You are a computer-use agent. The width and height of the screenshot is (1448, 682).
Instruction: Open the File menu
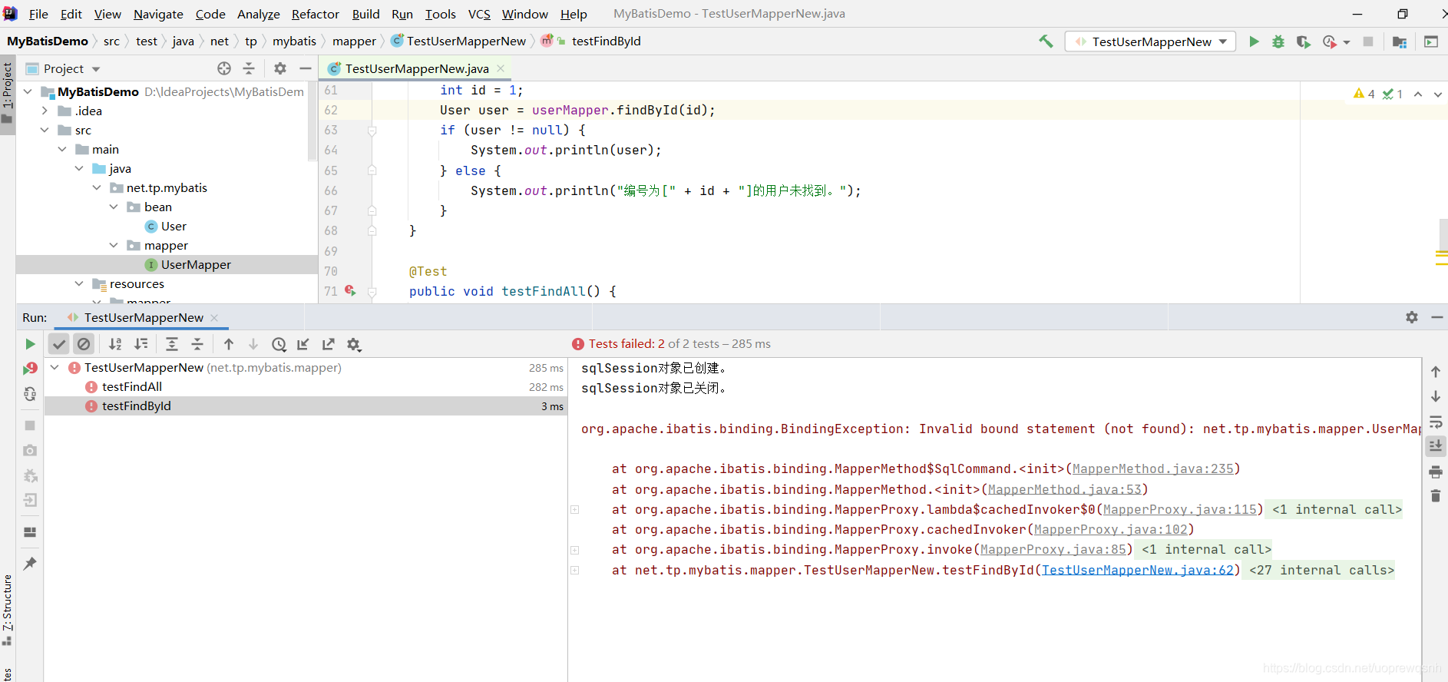[38, 14]
